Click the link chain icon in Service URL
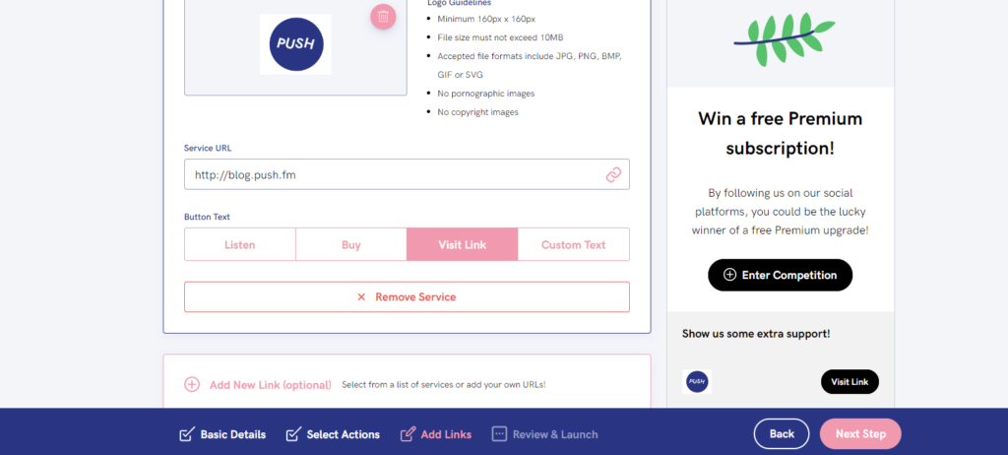1008x455 pixels. pyautogui.click(x=613, y=174)
